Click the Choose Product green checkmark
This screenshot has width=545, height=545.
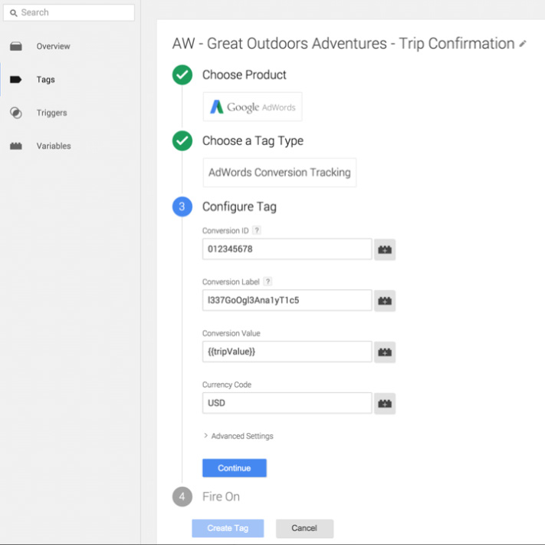click(x=182, y=74)
